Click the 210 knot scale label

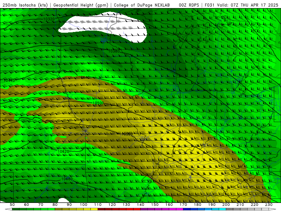240,205
